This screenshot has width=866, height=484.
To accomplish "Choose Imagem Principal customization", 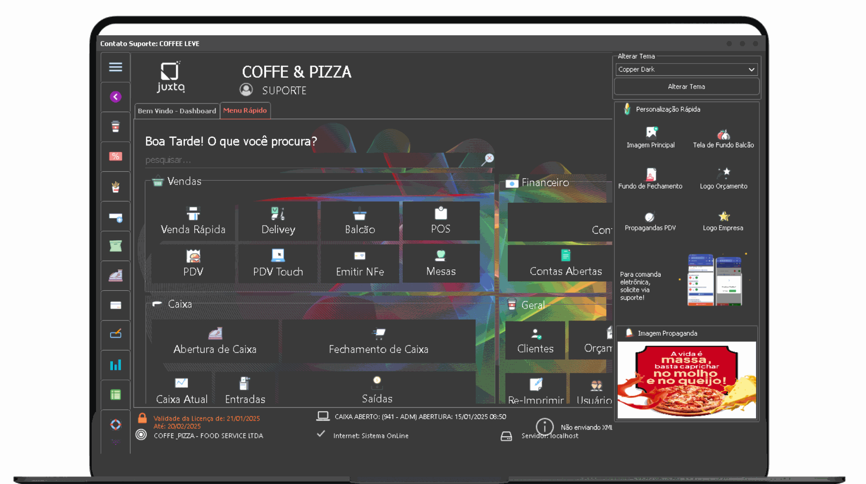I will pos(651,137).
